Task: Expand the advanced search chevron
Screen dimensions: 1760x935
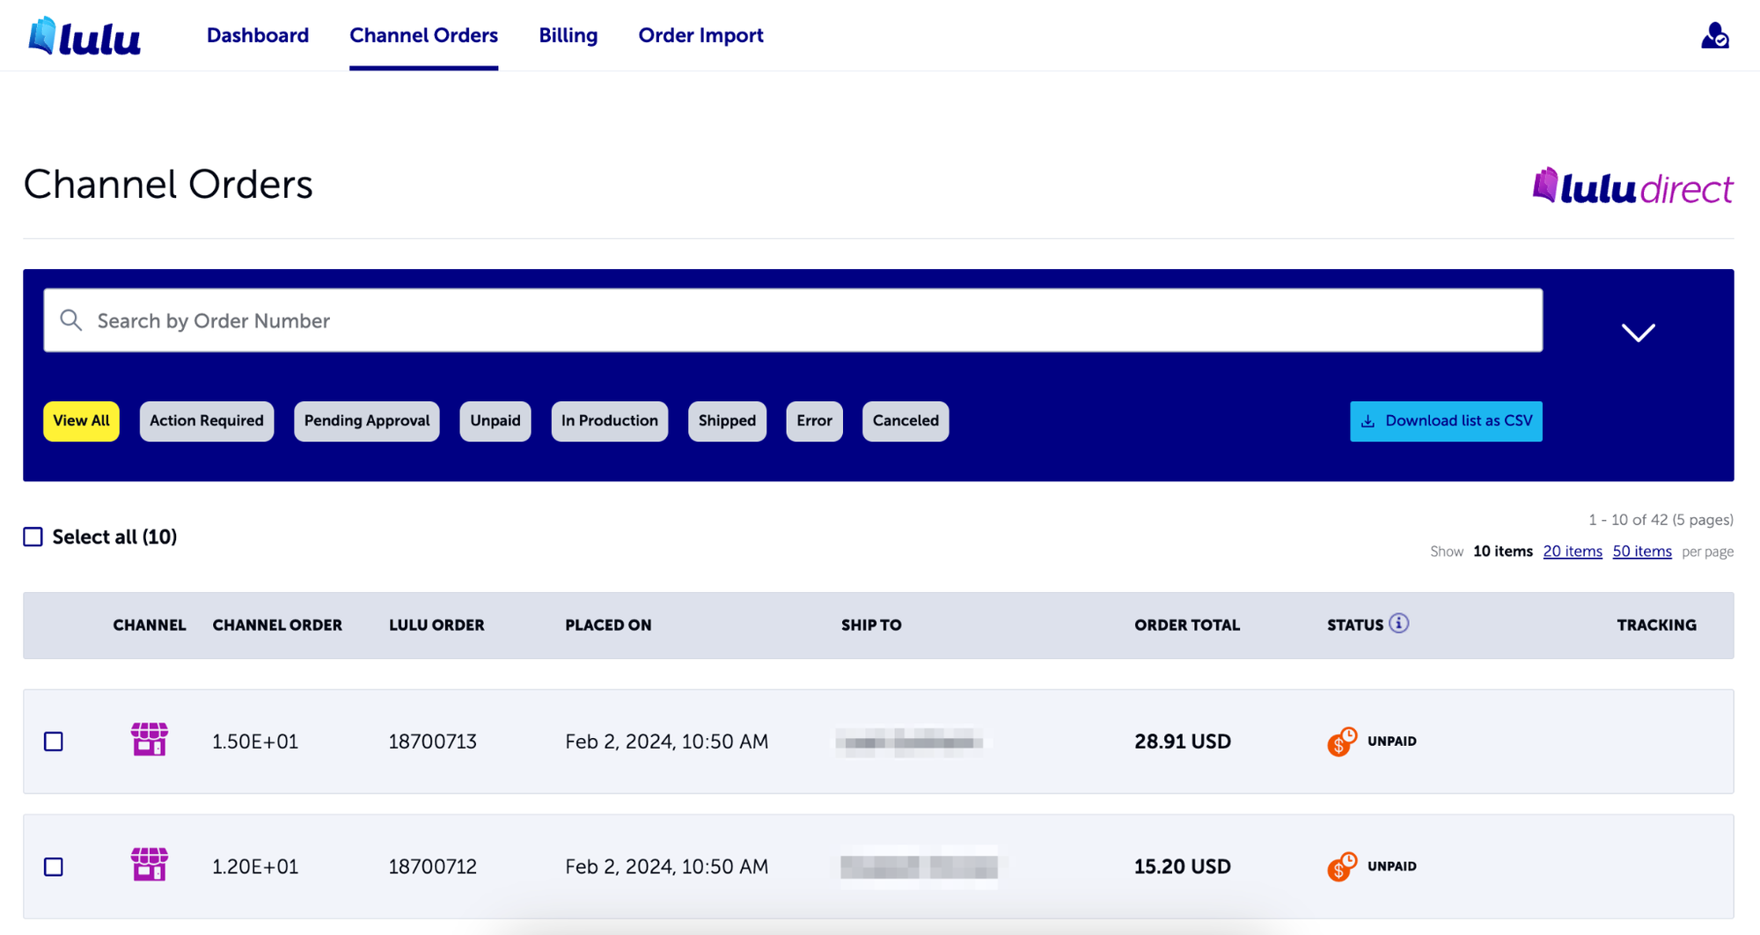Action: (x=1638, y=332)
